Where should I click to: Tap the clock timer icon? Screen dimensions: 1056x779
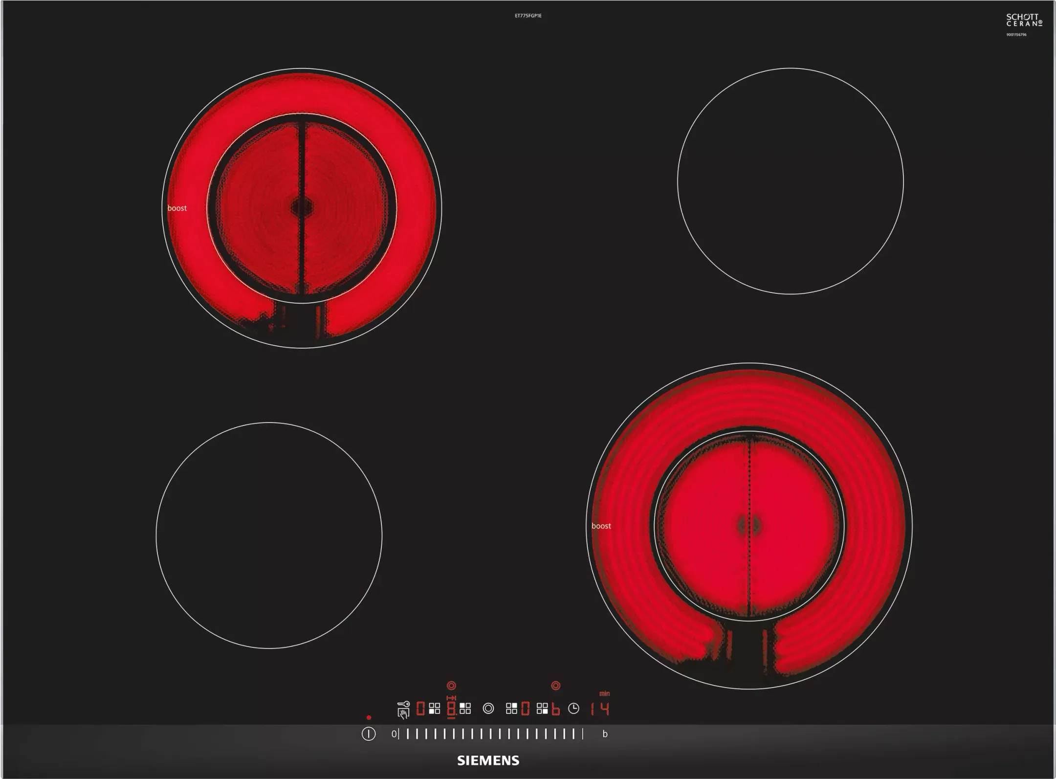point(573,709)
